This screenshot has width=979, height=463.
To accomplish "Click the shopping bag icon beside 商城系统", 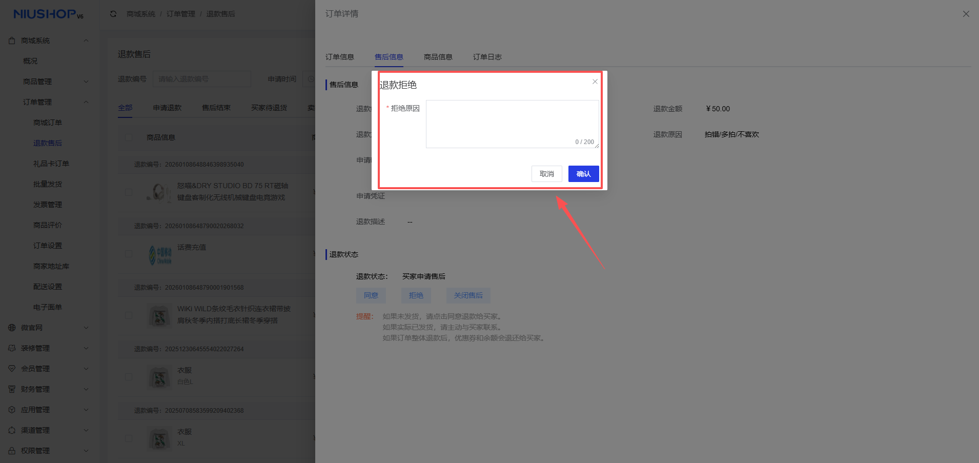I will [x=12, y=40].
